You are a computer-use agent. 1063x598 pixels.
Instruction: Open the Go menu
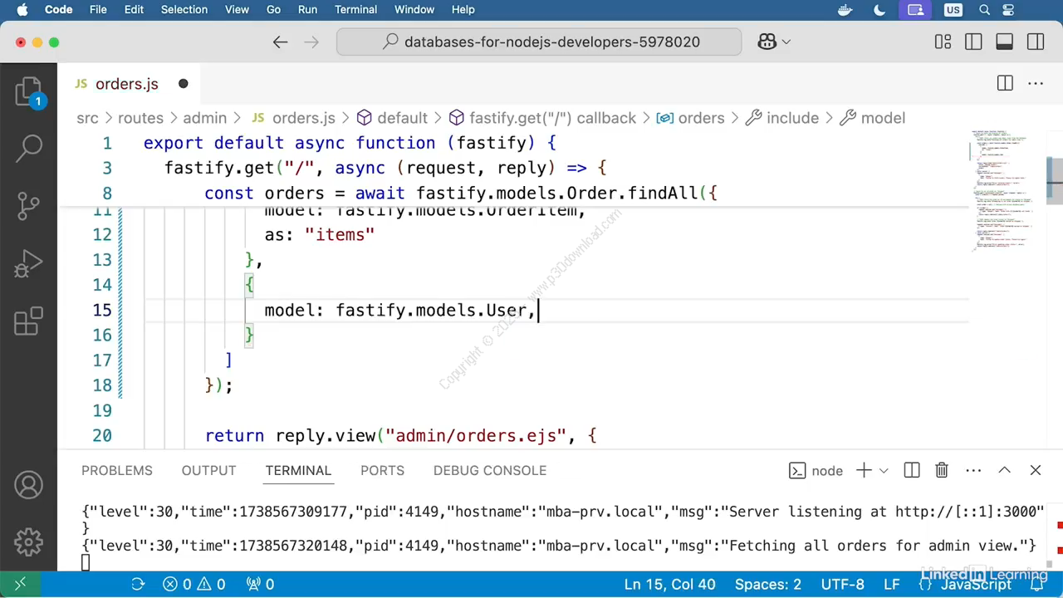click(x=273, y=10)
